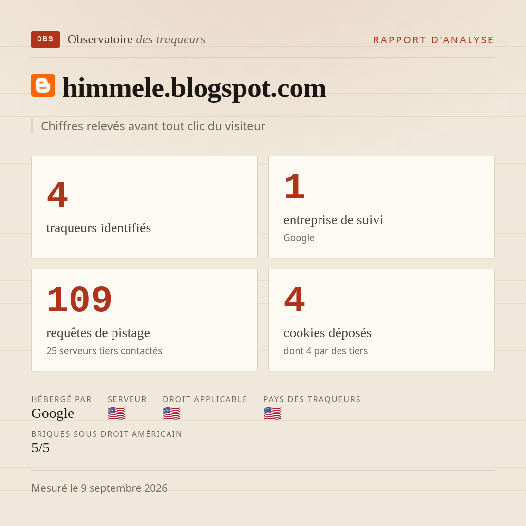Click 'Google' under entreprise de suivi

pyautogui.click(x=299, y=238)
